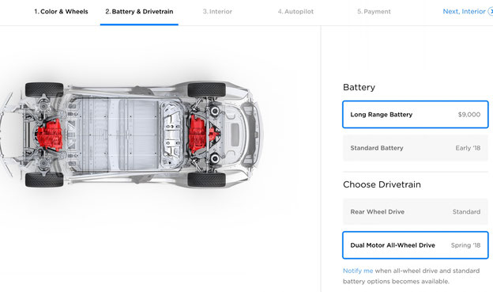Click the $9,000 price label
Image resolution: width=493 pixels, height=292 pixels.
pyautogui.click(x=469, y=115)
